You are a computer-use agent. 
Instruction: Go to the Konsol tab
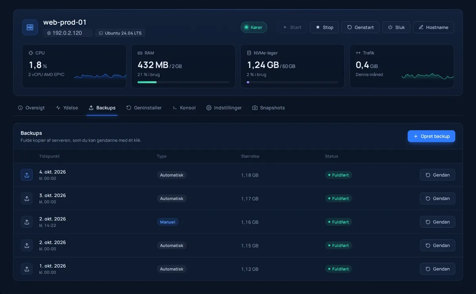click(184, 108)
